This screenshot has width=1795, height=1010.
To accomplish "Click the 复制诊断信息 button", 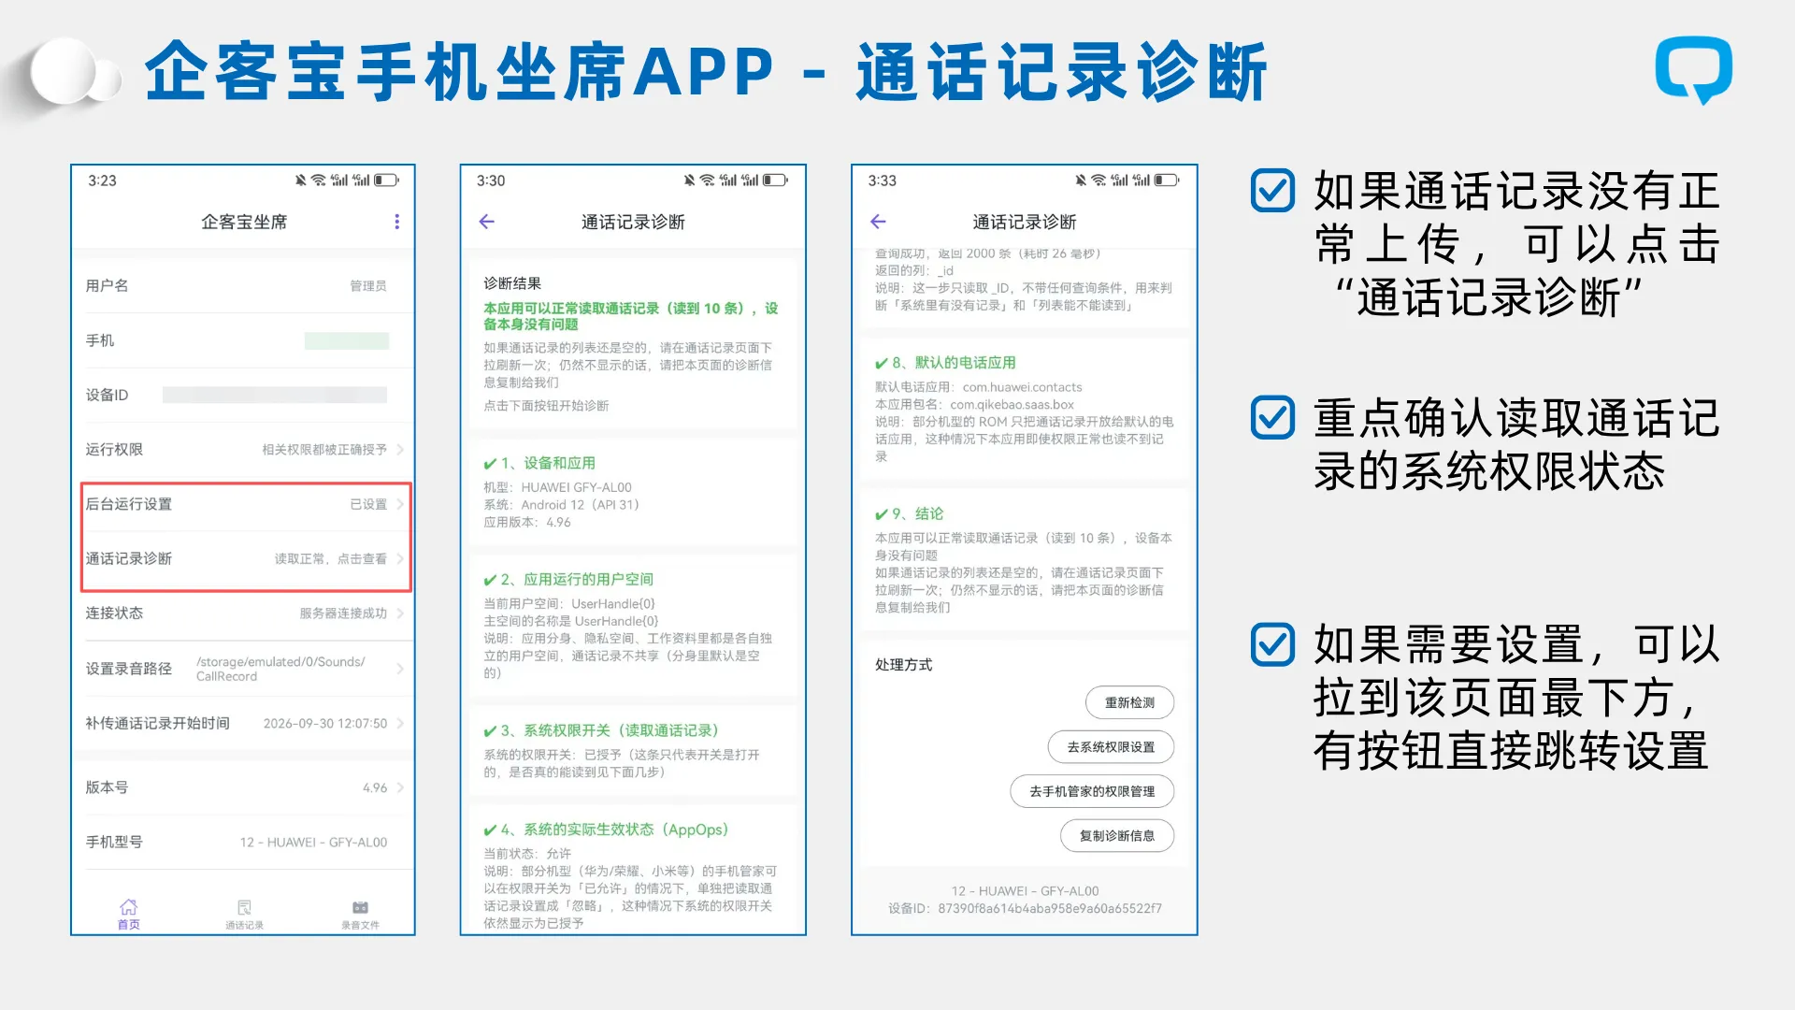I will (1116, 835).
